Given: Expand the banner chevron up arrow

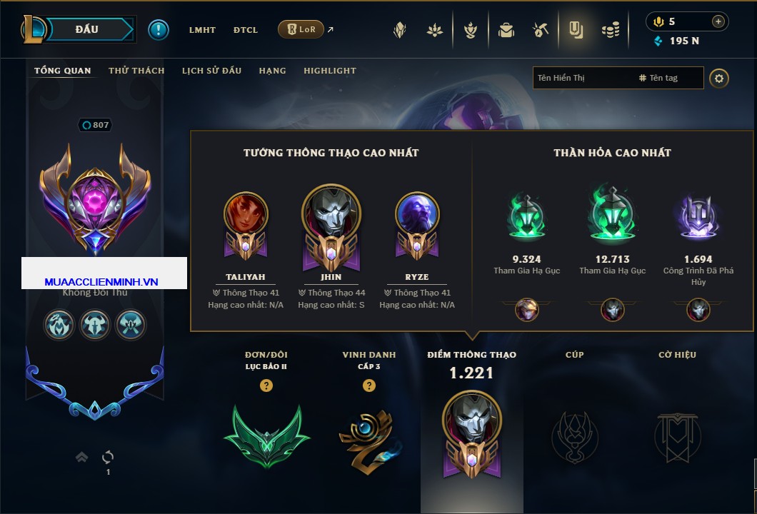Looking at the screenshot, I should [x=81, y=457].
